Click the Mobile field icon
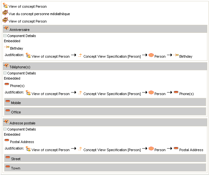Image resolution: width=209 pixels, height=175 pixels. 8,102
